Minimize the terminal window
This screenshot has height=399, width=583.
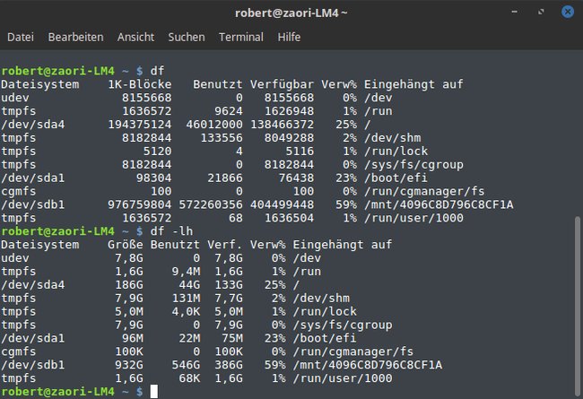[514, 12]
